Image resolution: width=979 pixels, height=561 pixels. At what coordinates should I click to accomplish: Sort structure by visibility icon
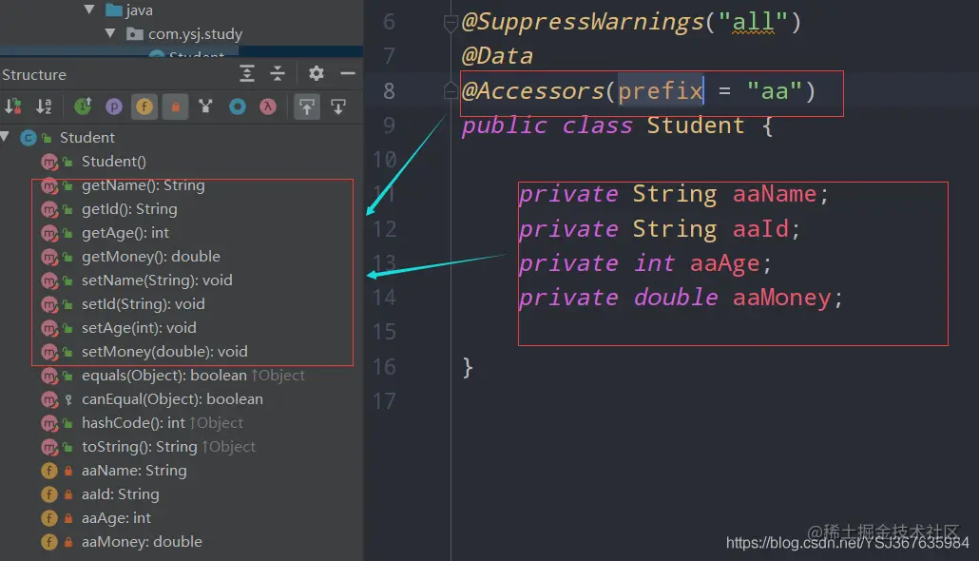[x=13, y=106]
